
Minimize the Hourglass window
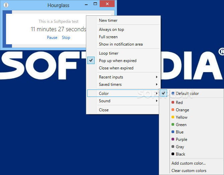pos(86,5)
